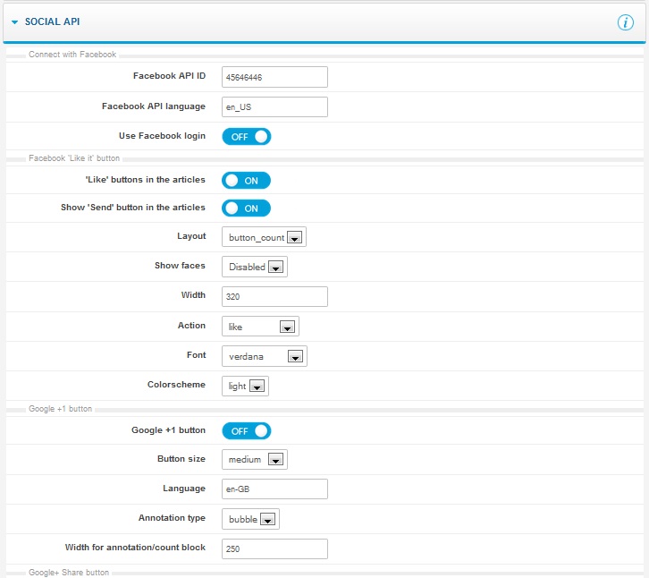Viewport: 649px width, 578px height.
Task: Edit the Facebook like Width field
Action: click(x=274, y=297)
